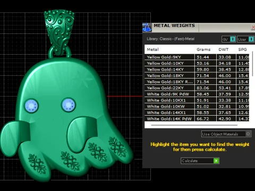This screenshot has width=255, height=191.
Task: Click the 83.06 grams value
Action: [x=203, y=88]
